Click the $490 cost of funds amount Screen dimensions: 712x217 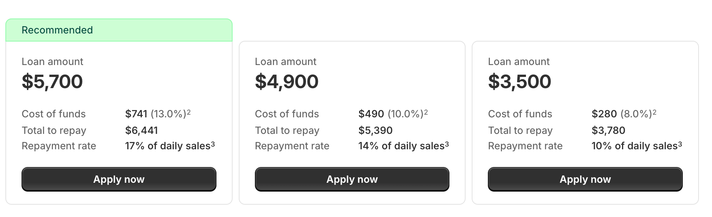[x=371, y=114]
